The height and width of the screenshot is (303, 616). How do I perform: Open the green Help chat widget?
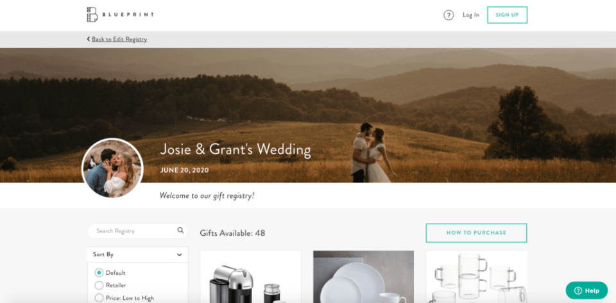coord(586,290)
